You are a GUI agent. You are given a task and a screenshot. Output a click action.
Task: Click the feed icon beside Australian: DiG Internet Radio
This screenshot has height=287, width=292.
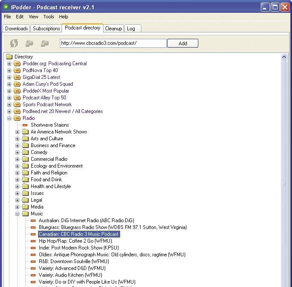(33, 220)
